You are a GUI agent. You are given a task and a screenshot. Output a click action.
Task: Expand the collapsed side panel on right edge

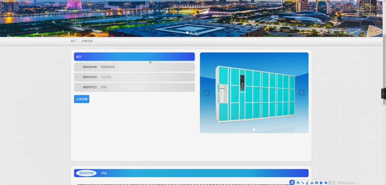383,93
